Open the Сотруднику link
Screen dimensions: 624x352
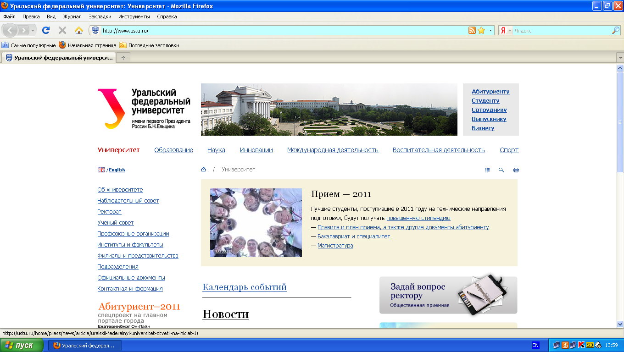click(489, 110)
